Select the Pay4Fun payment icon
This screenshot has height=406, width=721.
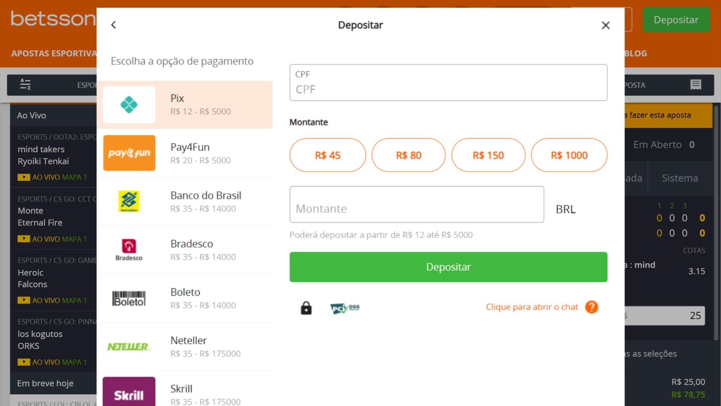[129, 153]
